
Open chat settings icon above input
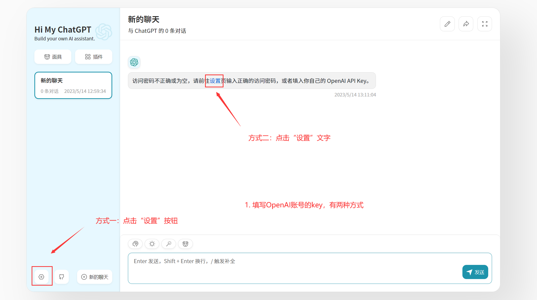click(x=135, y=244)
